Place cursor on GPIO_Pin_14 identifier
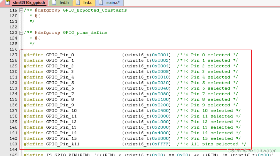Screen dimensions: 280x156 [x=61, y=133]
